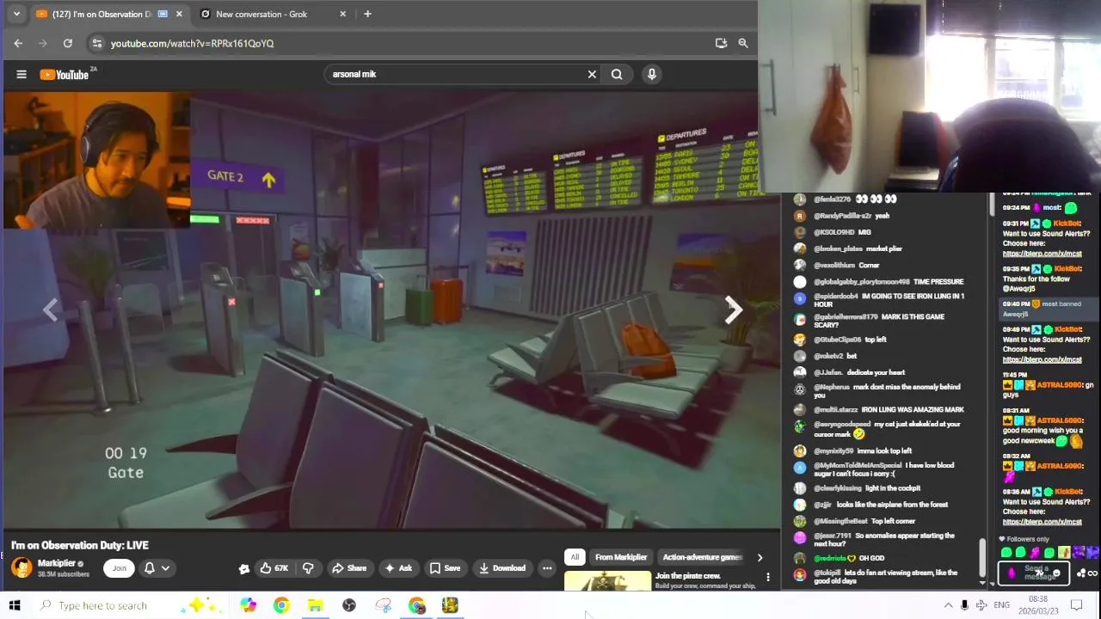
Task: Close the Grok tab
Action: 343,14
